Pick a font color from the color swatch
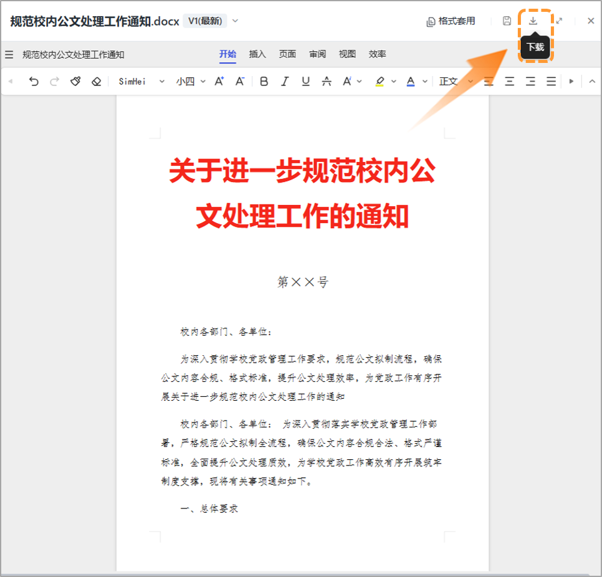The height and width of the screenshot is (577, 602). click(x=411, y=81)
